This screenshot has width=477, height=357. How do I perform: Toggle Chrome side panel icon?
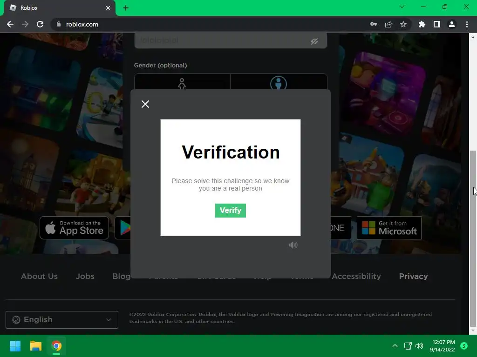click(x=437, y=24)
